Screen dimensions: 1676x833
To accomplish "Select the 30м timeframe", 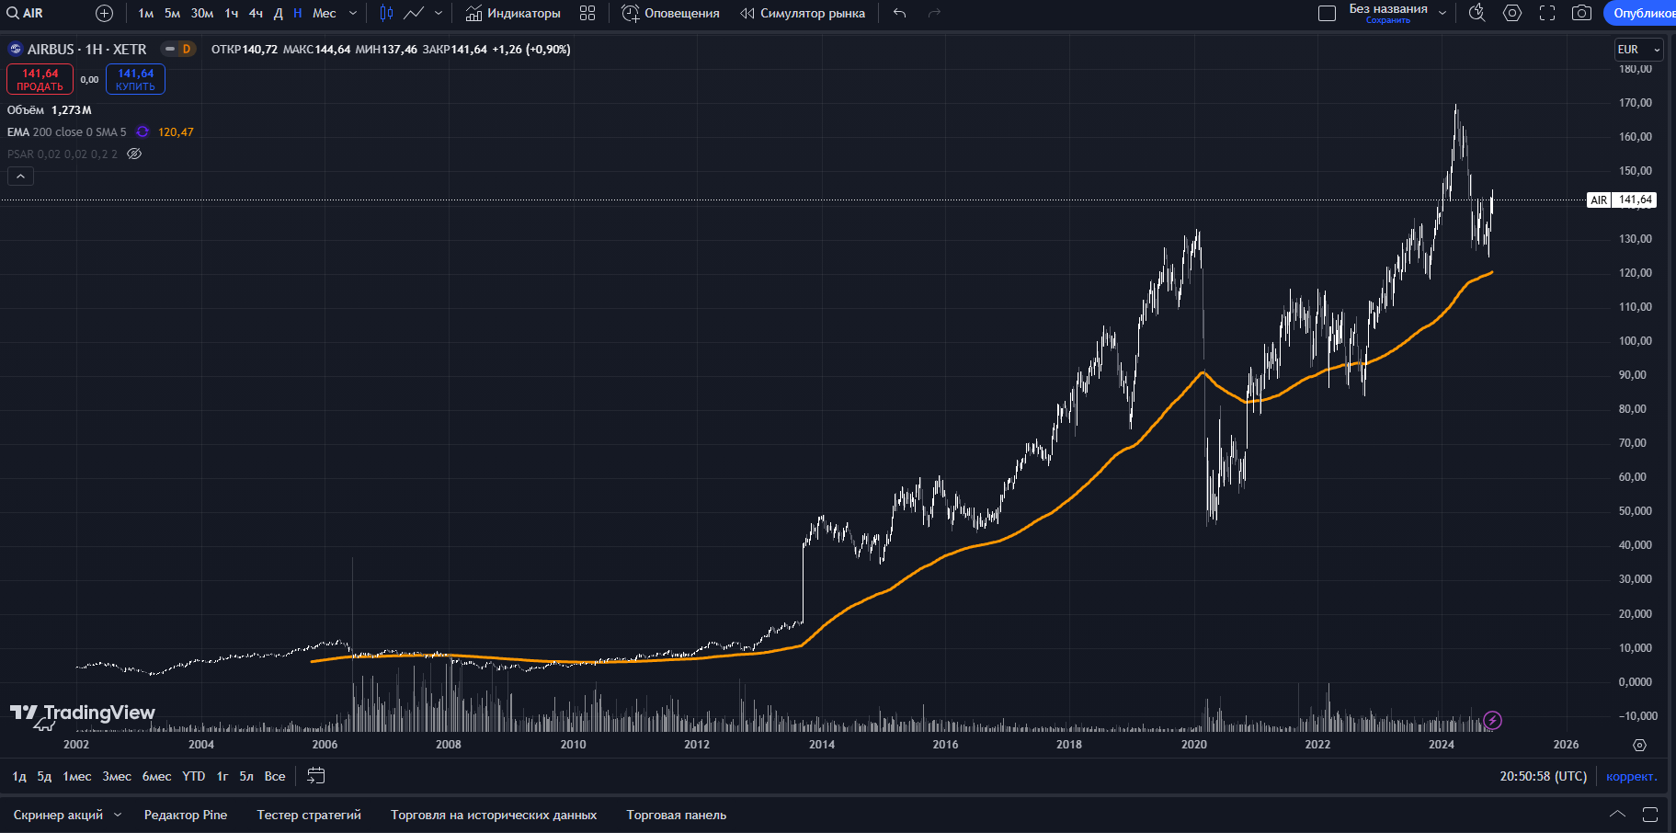I will 202,13.
